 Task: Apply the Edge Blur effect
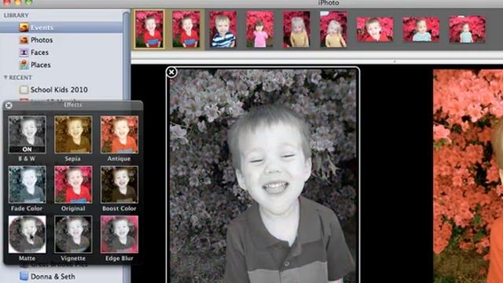(119, 234)
